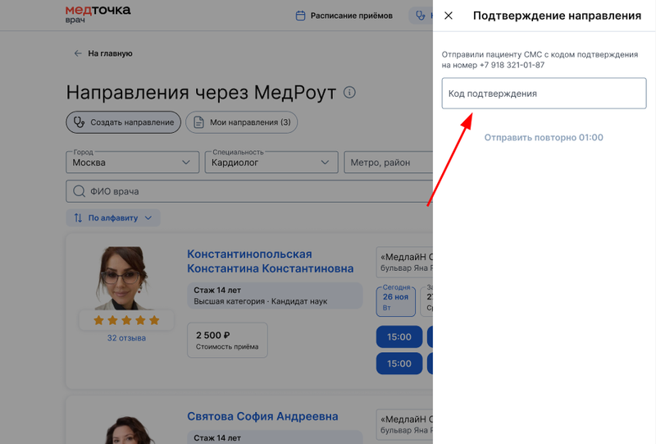The image size is (656, 444).
Task: Click the magnifier icon in doctor search
Action: [79, 191]
